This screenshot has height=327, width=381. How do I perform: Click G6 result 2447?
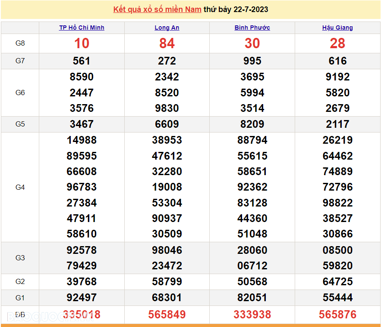pos(82,93)
